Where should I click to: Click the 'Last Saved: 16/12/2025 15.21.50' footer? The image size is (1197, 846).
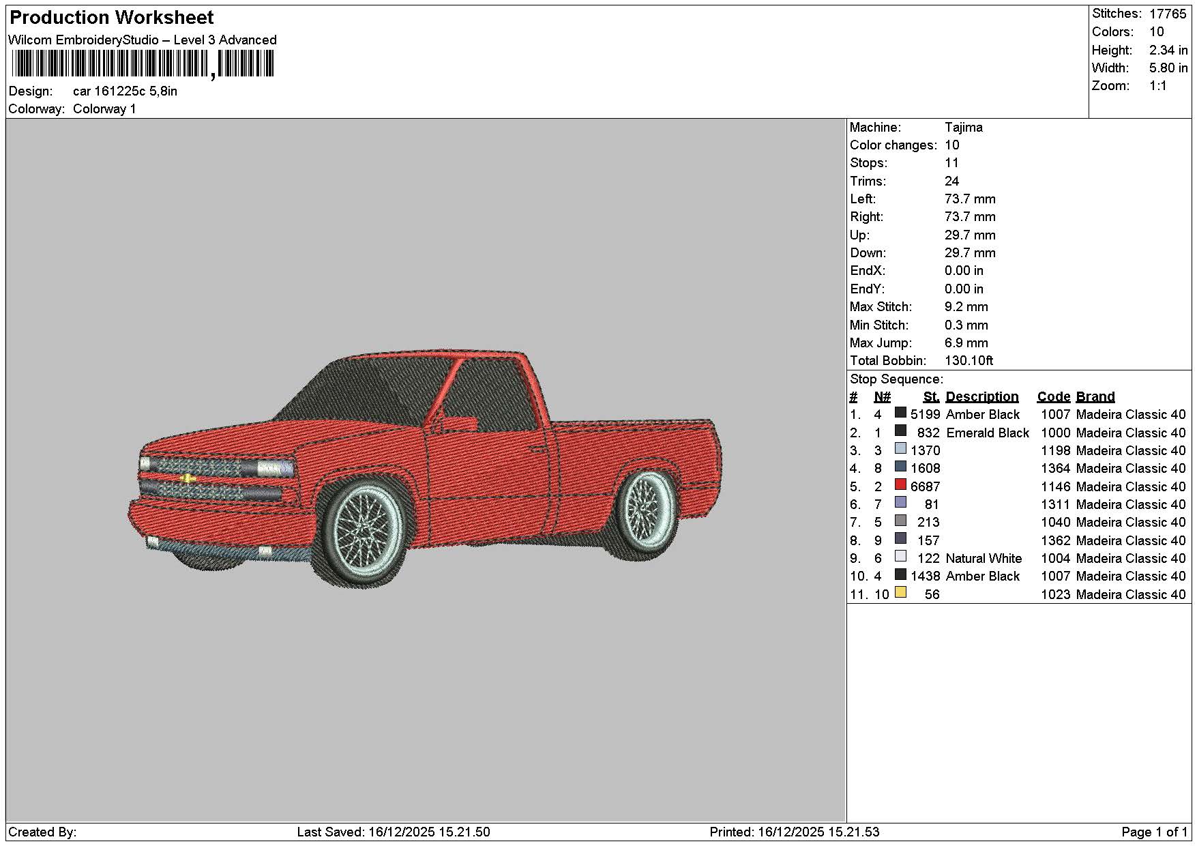394,832
